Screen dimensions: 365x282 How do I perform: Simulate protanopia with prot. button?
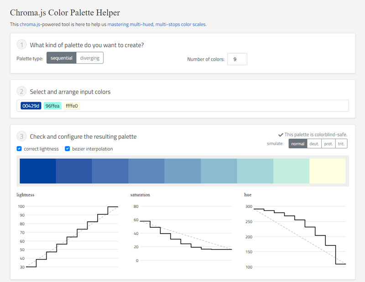328,144
